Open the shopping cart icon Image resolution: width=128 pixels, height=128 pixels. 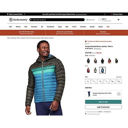tap(118, 20)
